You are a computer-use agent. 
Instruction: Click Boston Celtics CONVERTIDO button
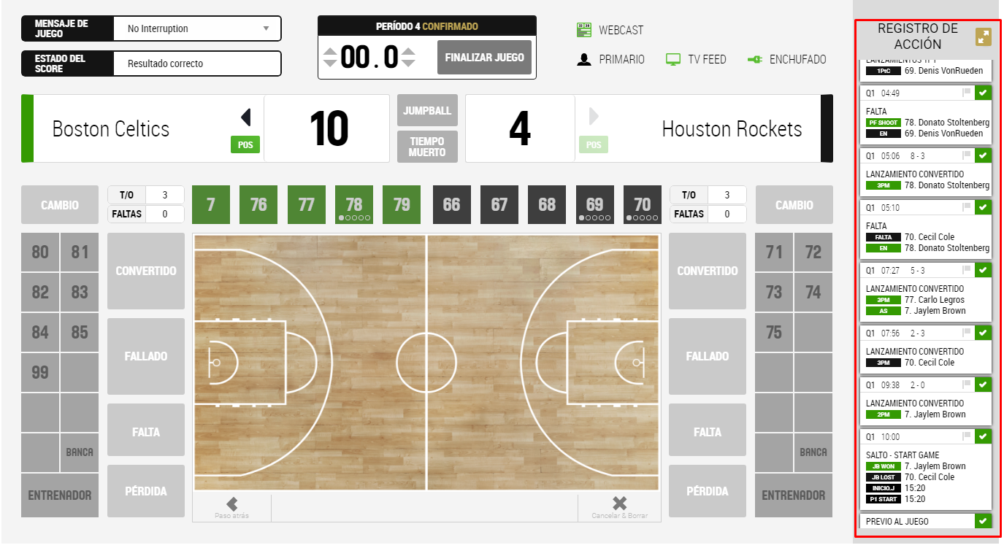tap(146, 271)
